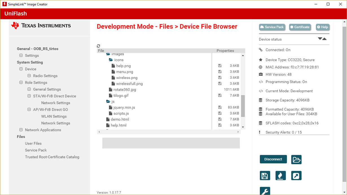Open Network Settings under STA/Wi-Fi Direct Device
The image size is (347, 195).
tap(56, 103)
